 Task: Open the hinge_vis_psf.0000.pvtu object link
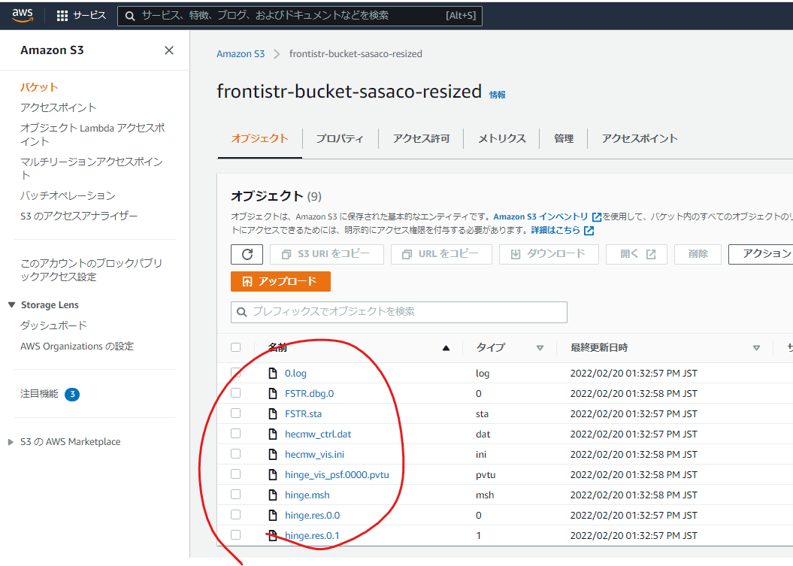(x=337, y=475)
